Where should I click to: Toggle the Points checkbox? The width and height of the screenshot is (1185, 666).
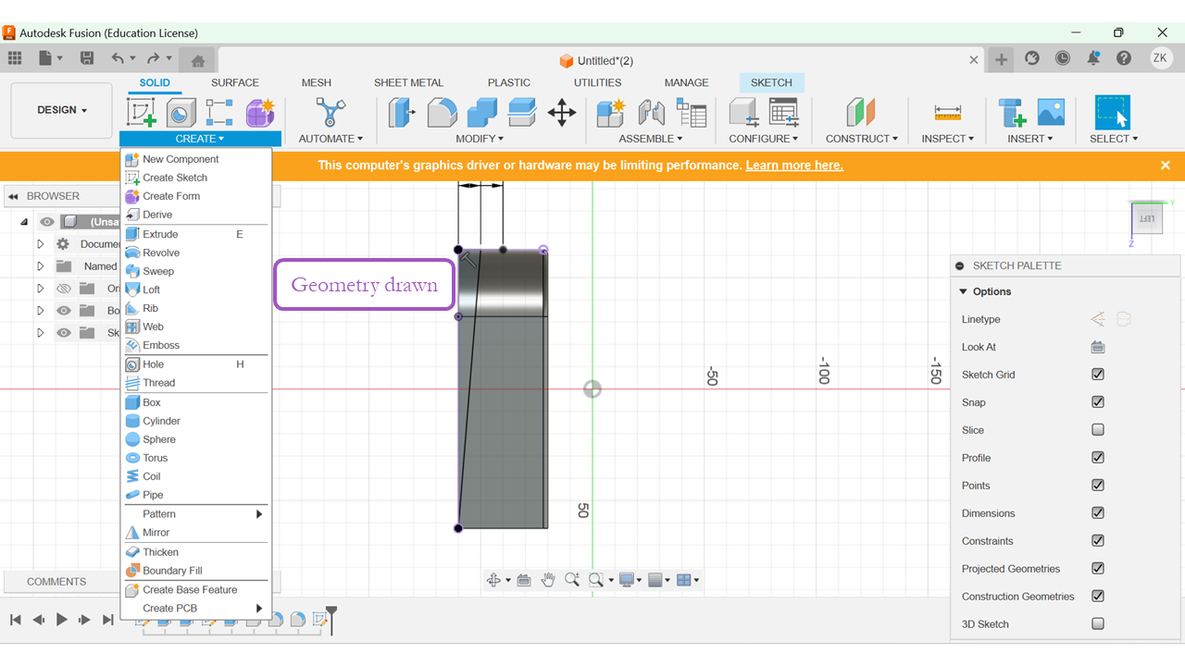click(x=1098, y=486)
